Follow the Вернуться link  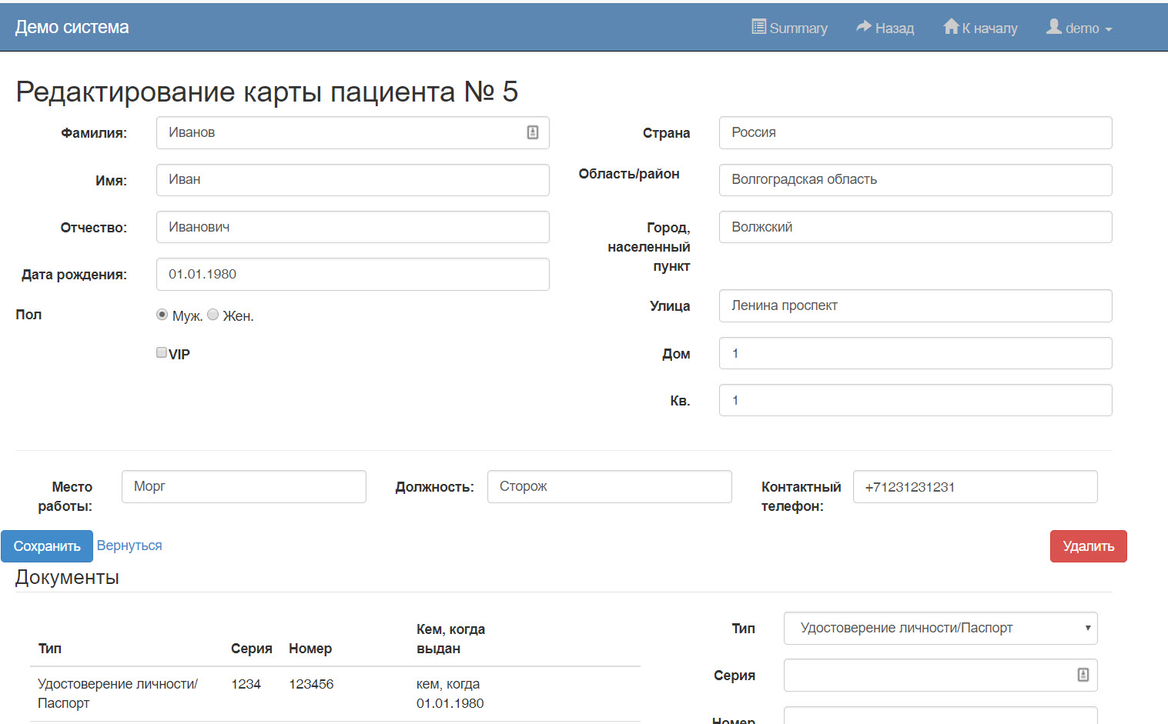(x=129, y=546)
